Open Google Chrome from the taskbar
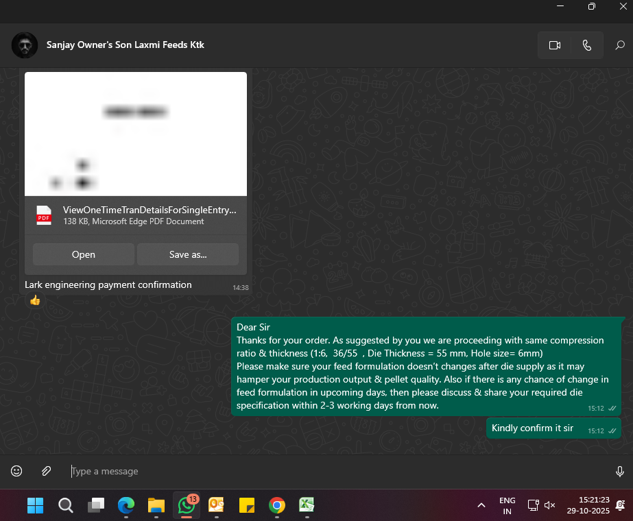Viewport: 633px width, 521px height. (x=277, y=506)
